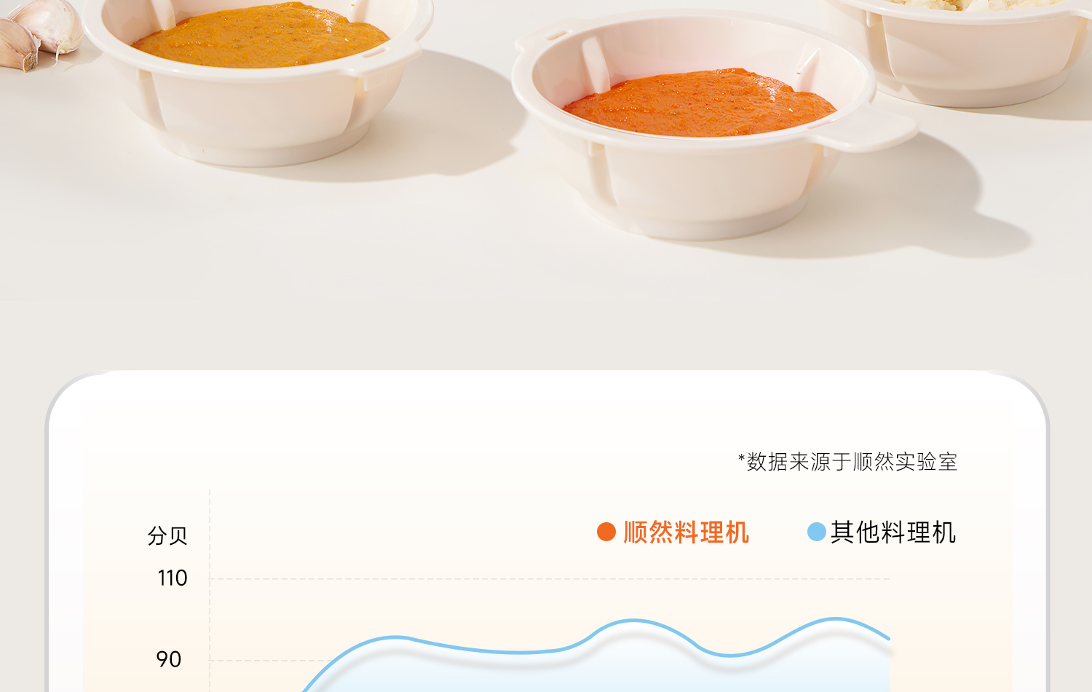Click the dashed 110 gridline

[x=550, y=579]
